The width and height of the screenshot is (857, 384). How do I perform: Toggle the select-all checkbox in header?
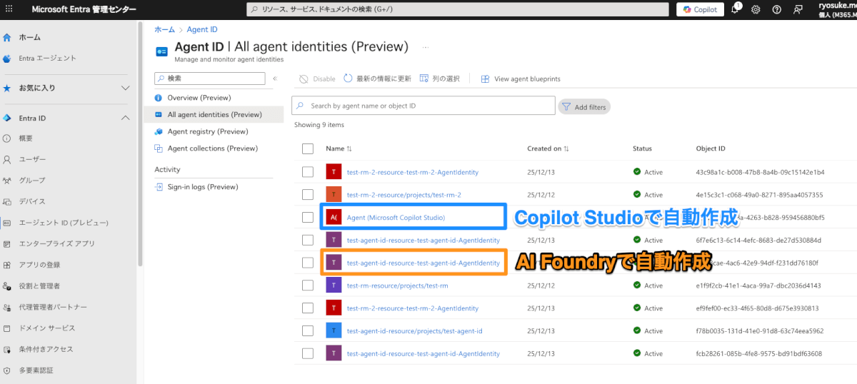[x=308, y=148]
